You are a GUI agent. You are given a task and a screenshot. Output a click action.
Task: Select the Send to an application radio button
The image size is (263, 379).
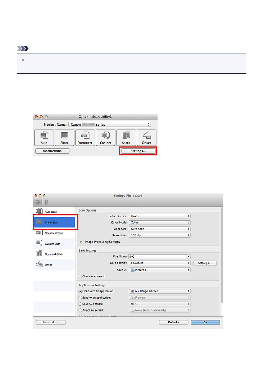click(x=80, y=298)
